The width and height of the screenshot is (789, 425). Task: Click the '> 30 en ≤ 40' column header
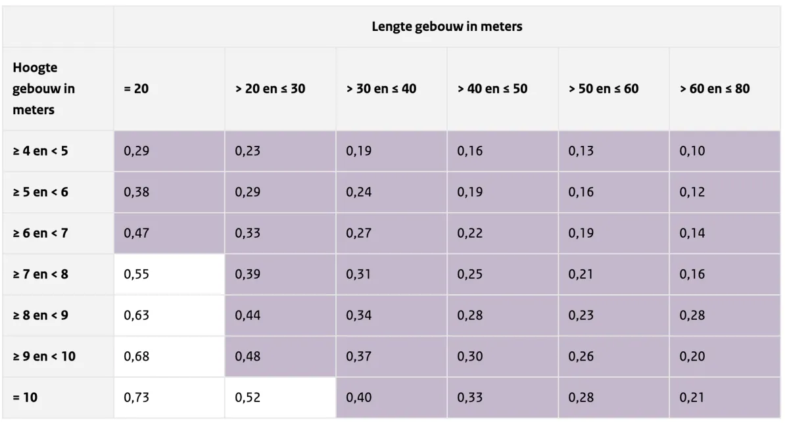pos(381,89)
